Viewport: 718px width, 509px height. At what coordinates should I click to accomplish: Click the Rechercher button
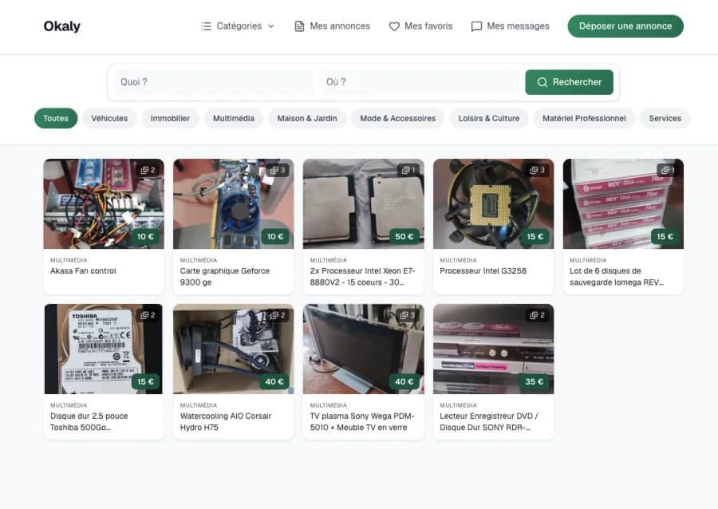569,82
